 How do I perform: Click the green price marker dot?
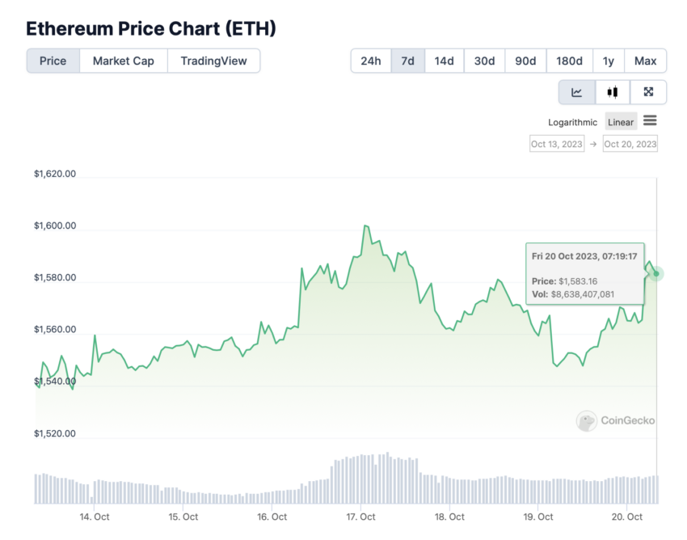(x=656, y=274)
